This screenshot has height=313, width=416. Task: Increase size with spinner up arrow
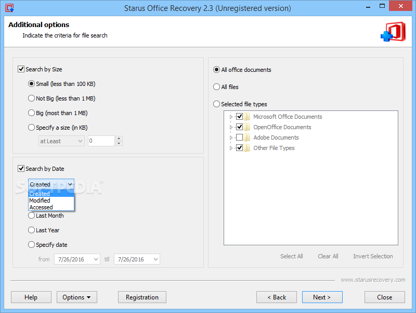[x=119, y=139]
